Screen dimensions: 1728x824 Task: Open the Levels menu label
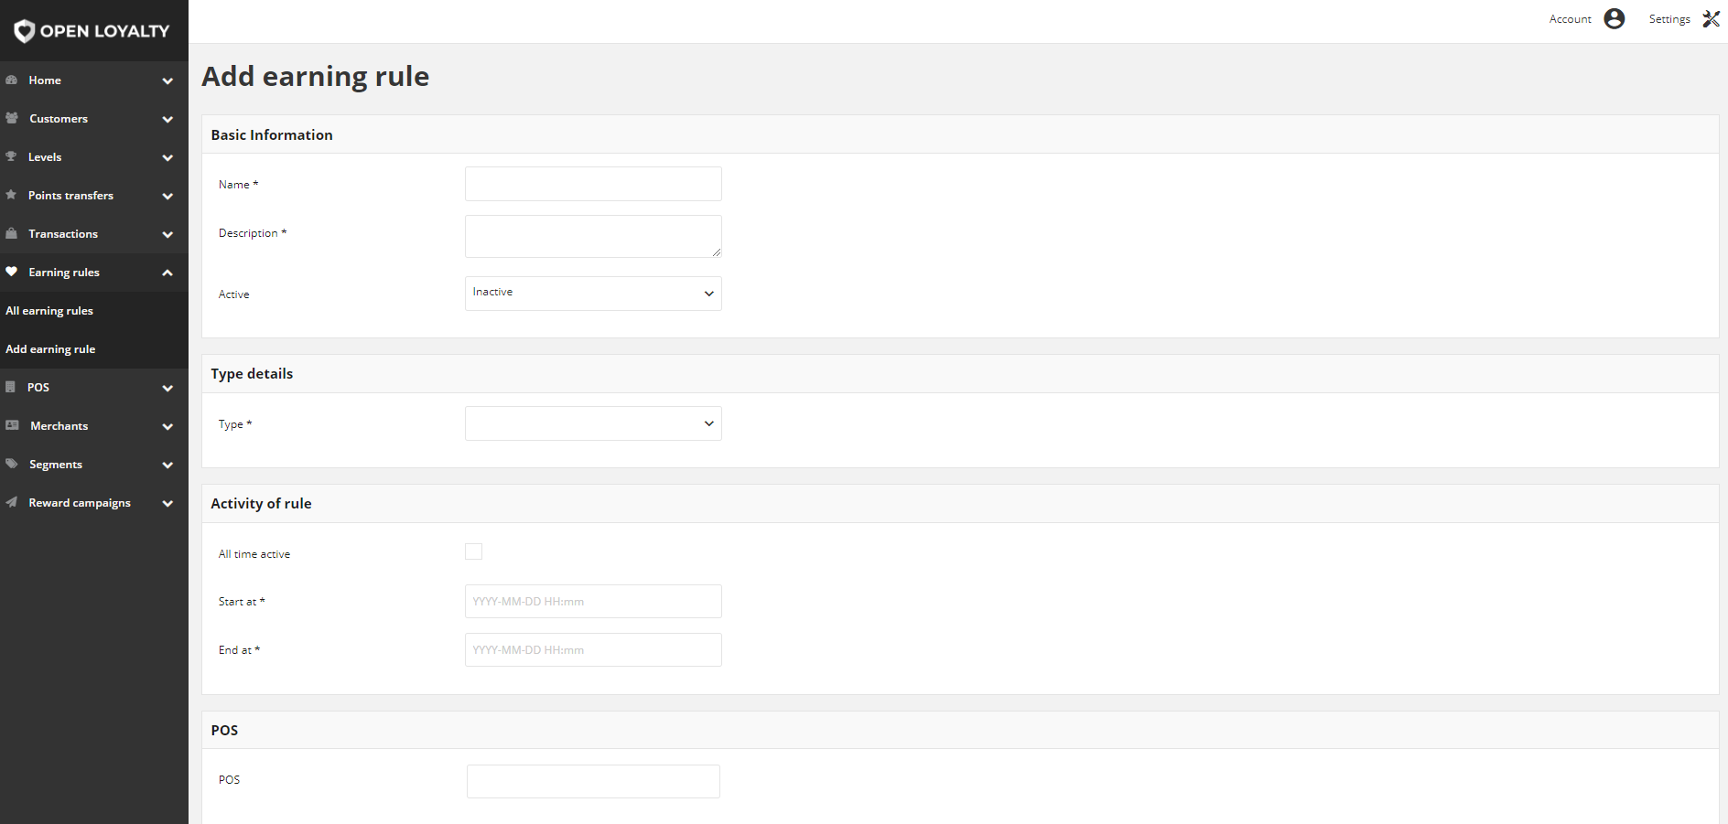[x=45, y=157]
